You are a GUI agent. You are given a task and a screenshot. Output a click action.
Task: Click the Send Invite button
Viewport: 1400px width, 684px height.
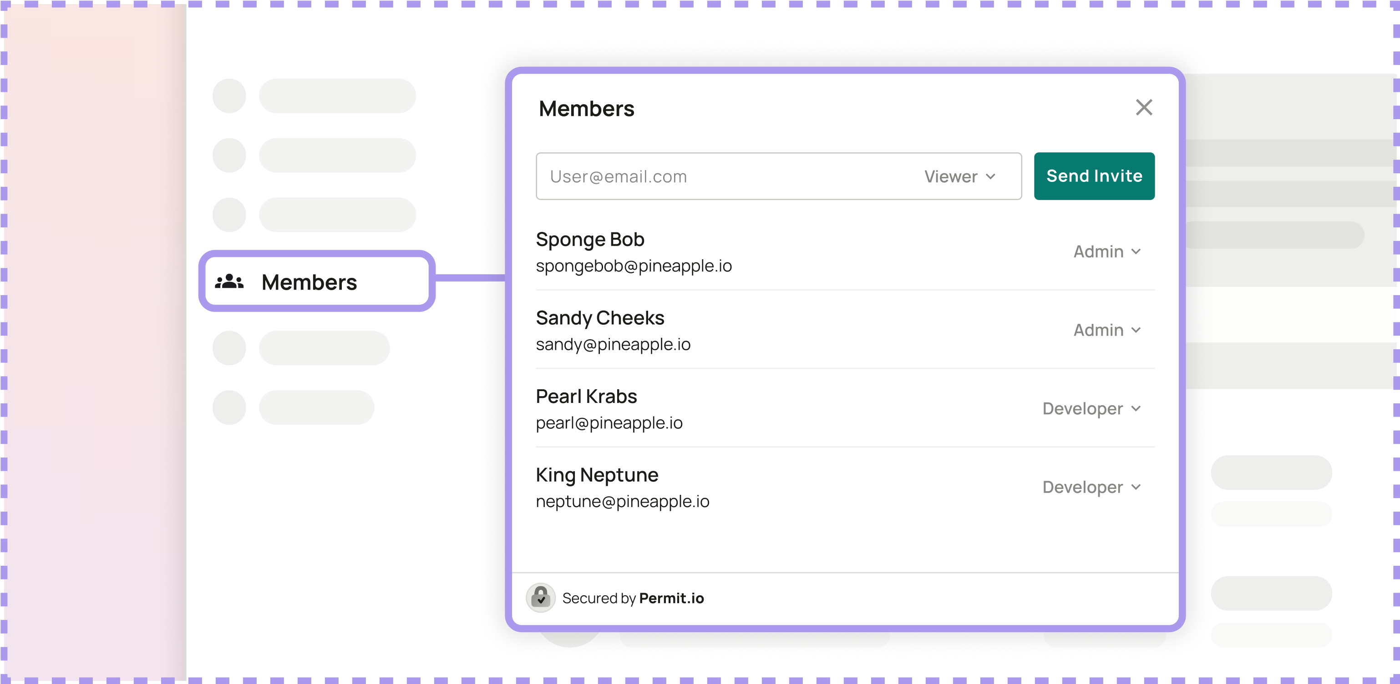coord(1094,176)
